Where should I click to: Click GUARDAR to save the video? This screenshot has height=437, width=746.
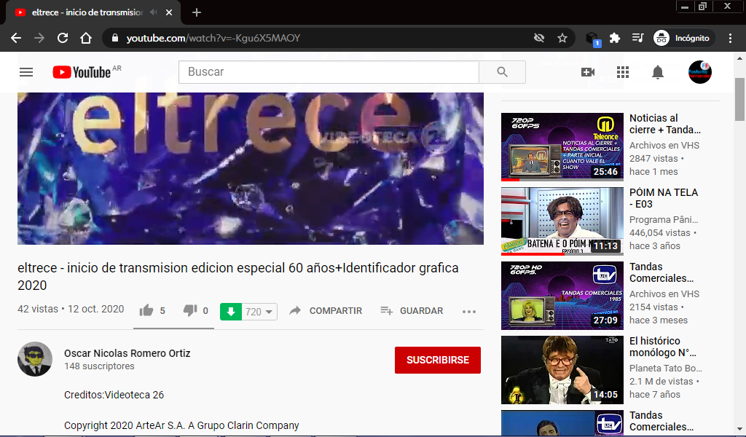point(412,311)
